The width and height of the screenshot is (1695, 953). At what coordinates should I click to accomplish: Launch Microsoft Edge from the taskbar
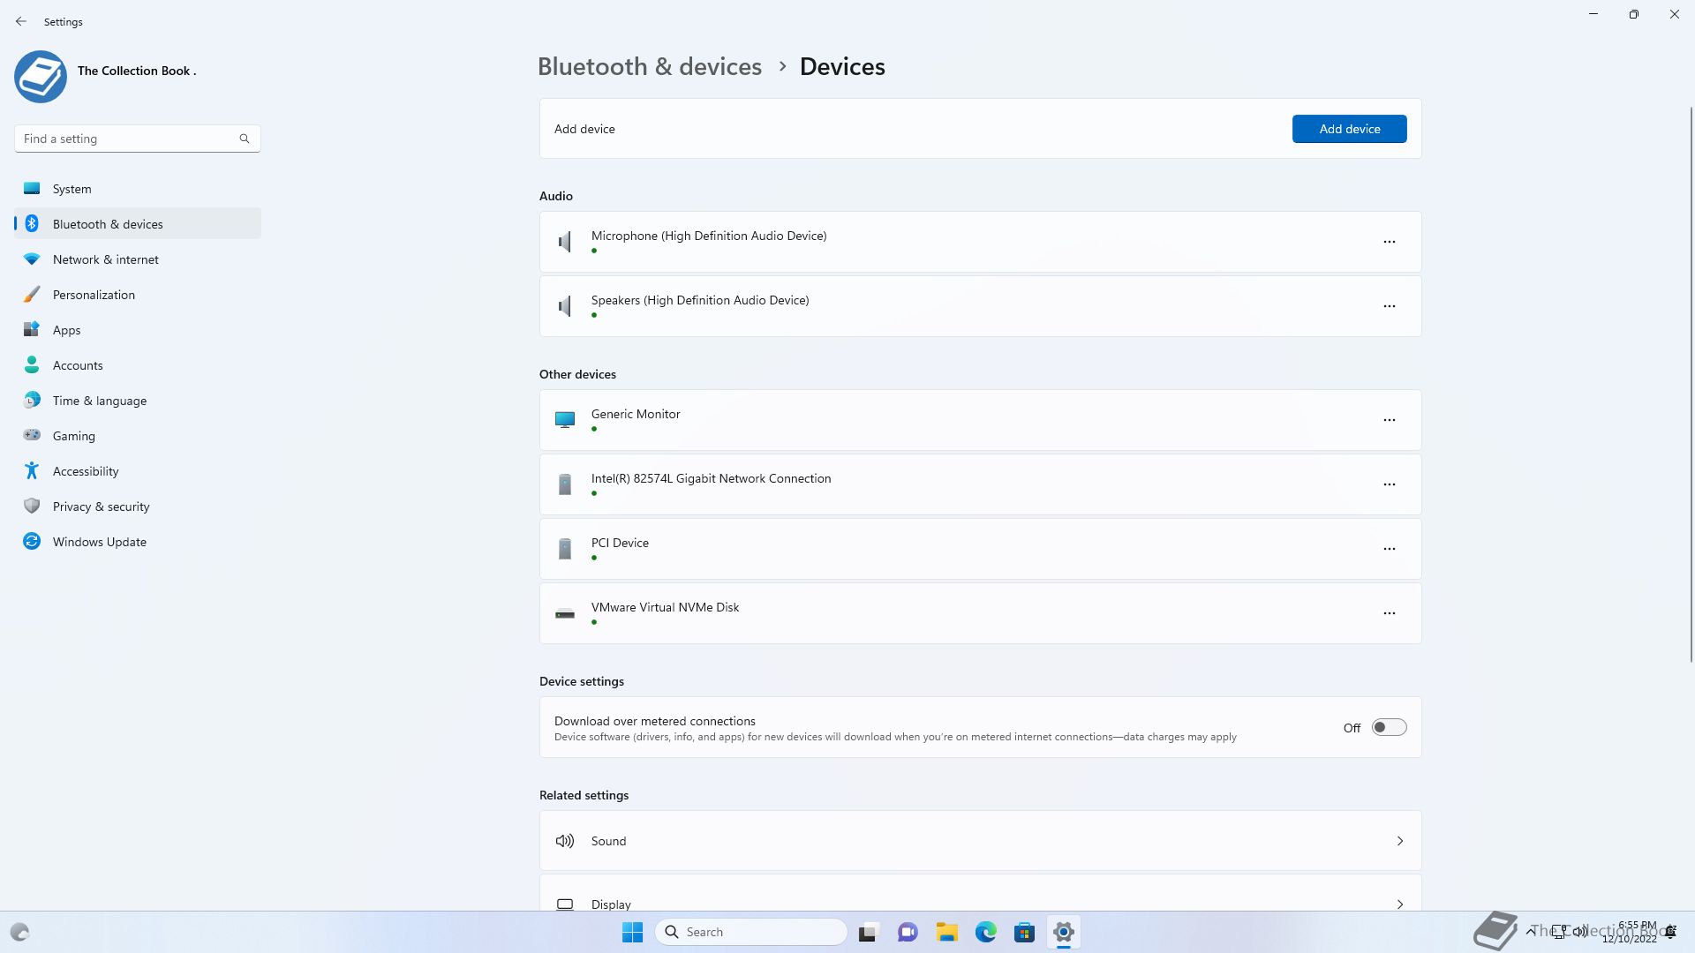[986, 932]
